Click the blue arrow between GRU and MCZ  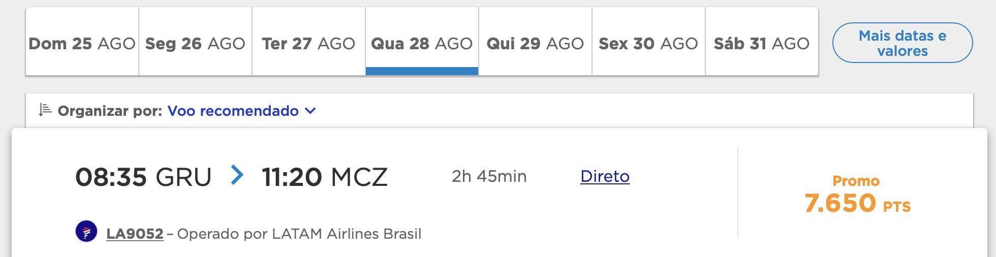click(x=237, y=175)
